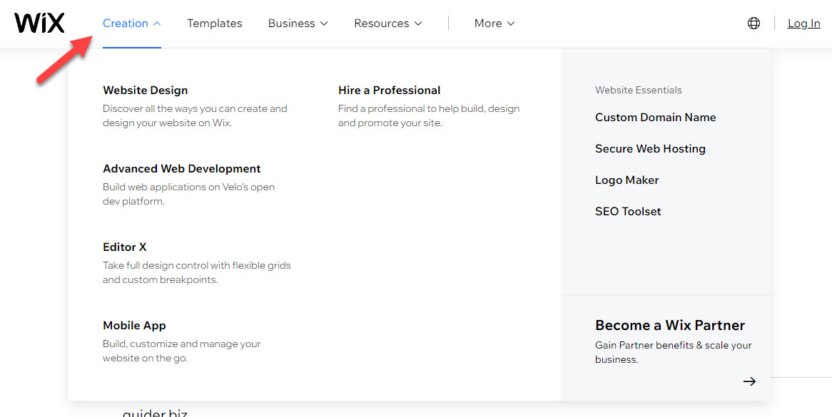Select Custom Domain Name
The image size is (832, 417).
point(655,118)
